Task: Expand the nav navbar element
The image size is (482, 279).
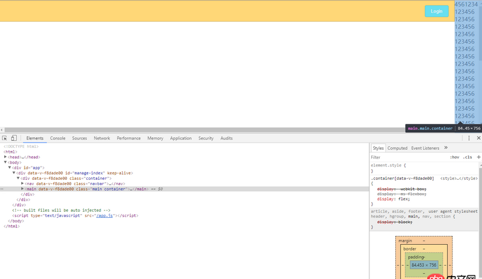Action: click(x=23, y=183)
